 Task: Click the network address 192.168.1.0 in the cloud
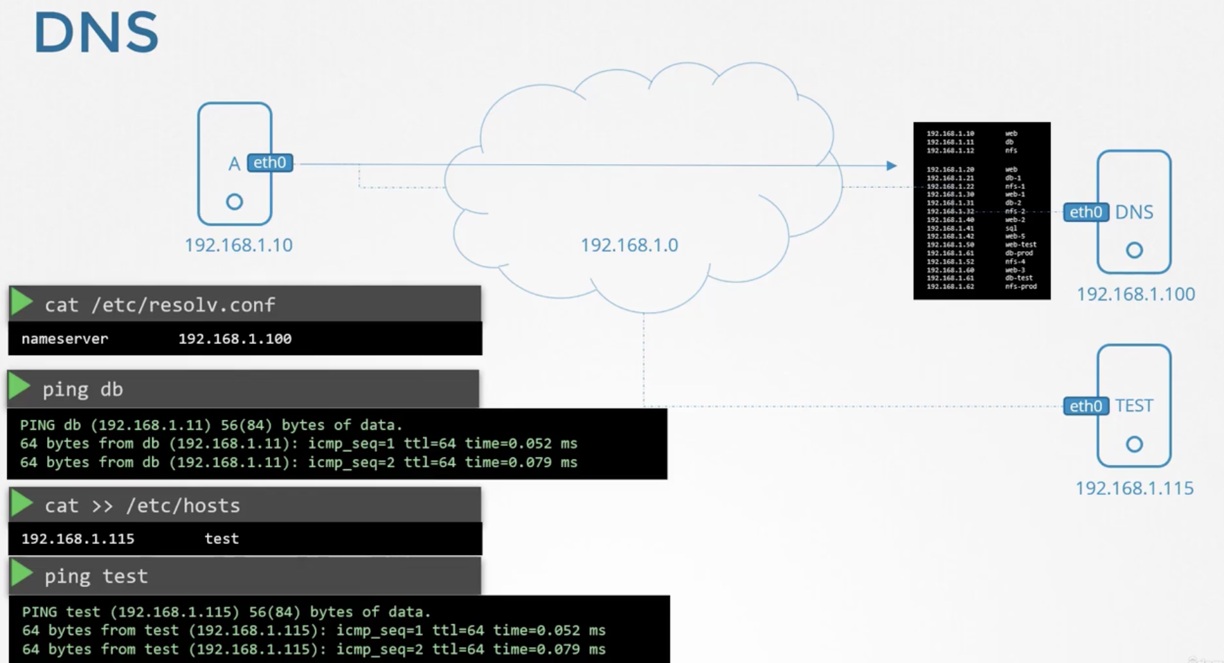pos(629,245)
